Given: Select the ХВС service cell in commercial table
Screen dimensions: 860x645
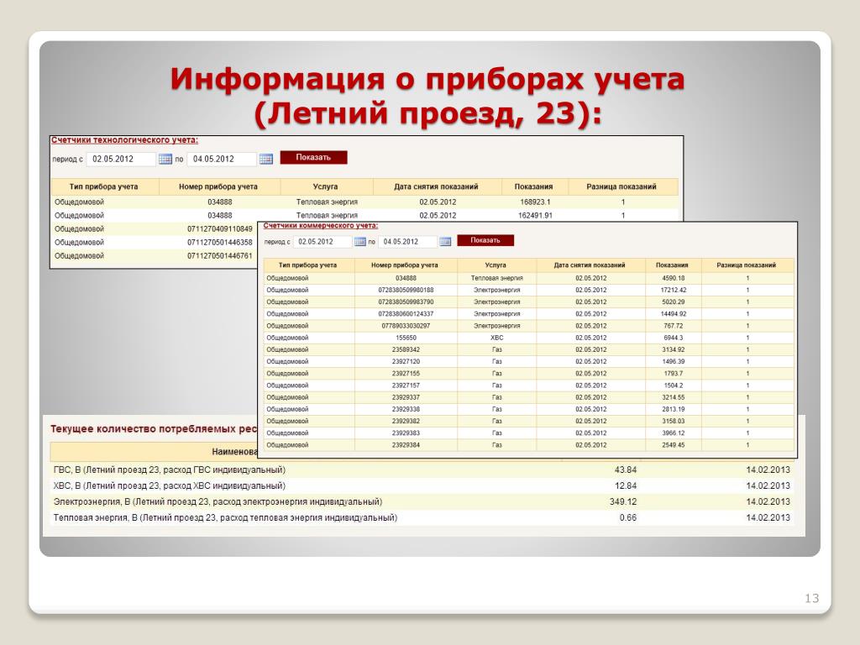Looking at the screenshot, I should (x=497, y=338).
